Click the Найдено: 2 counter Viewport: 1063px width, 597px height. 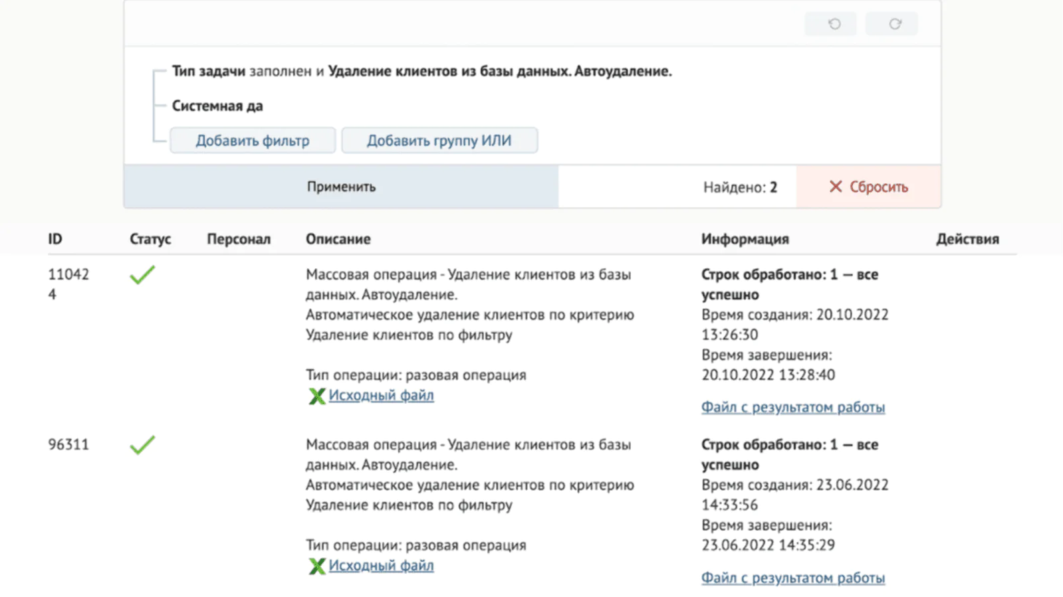(740, 187)
